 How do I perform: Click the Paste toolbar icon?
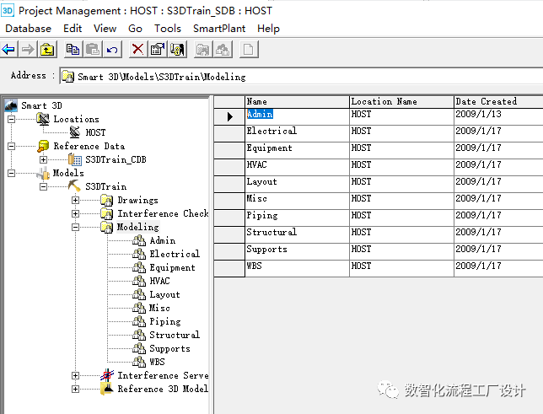(x=93, y=50)
